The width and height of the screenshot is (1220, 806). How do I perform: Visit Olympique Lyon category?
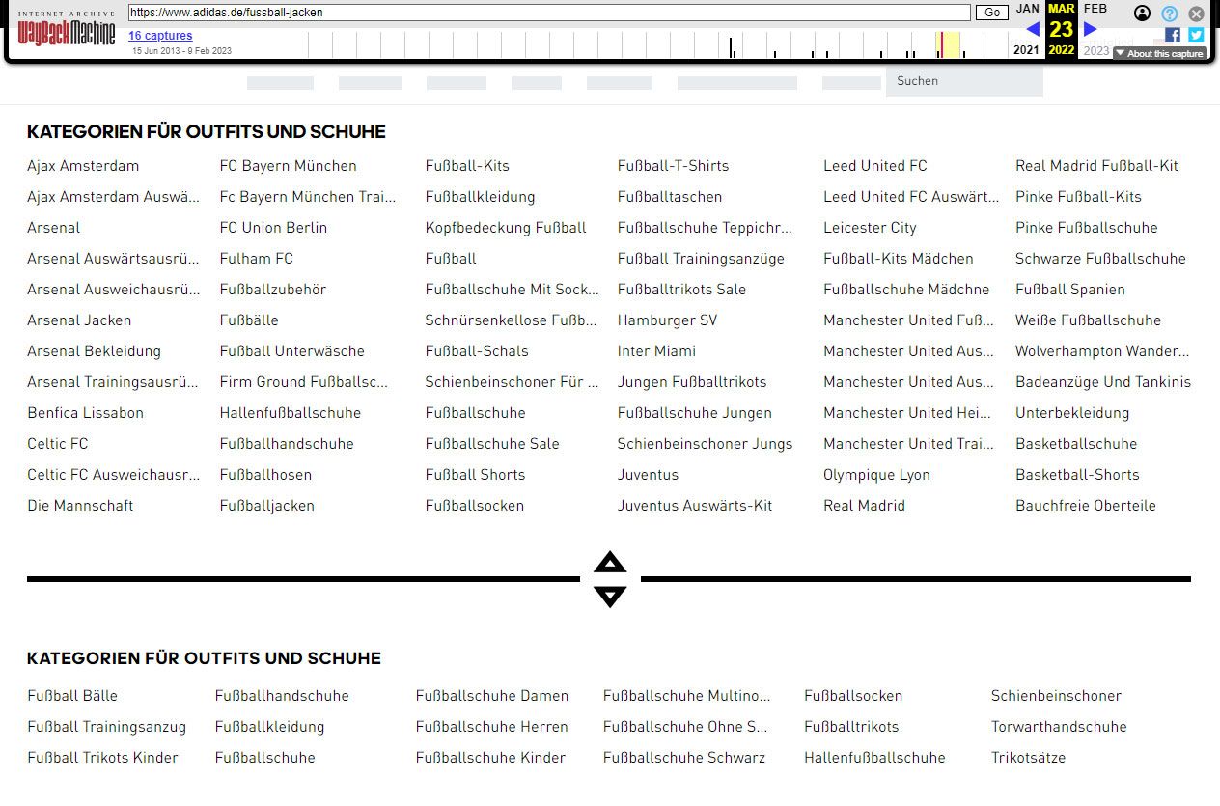click(x=876, y=475)
